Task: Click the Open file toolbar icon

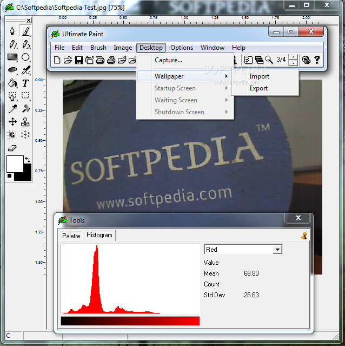Action: click(68, 60)
